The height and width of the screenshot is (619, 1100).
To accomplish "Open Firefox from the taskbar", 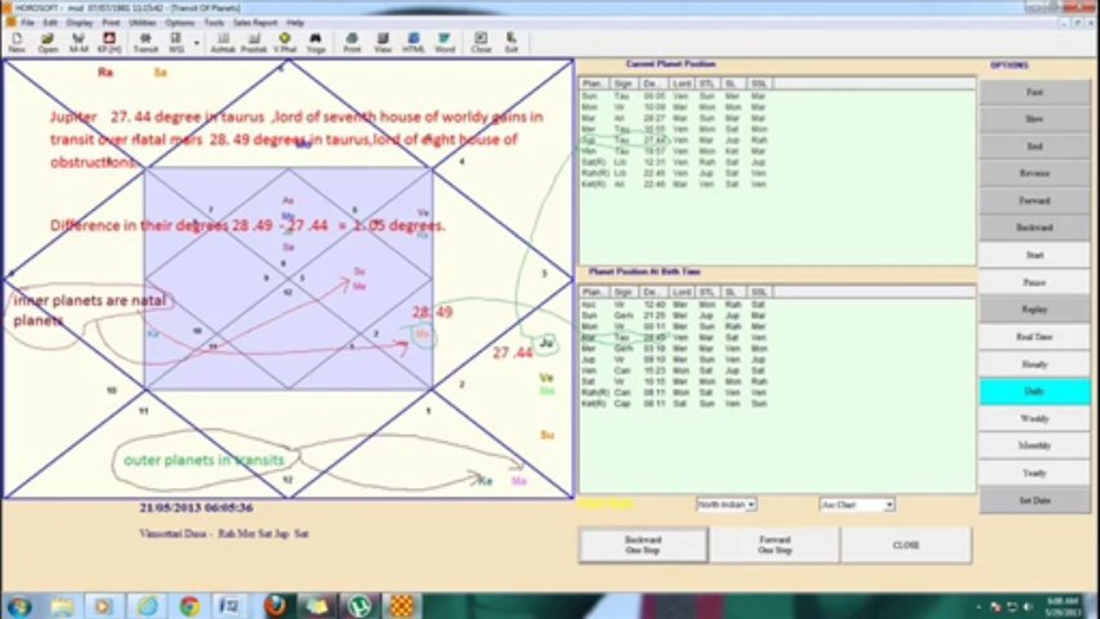I will tap(275, 606).
